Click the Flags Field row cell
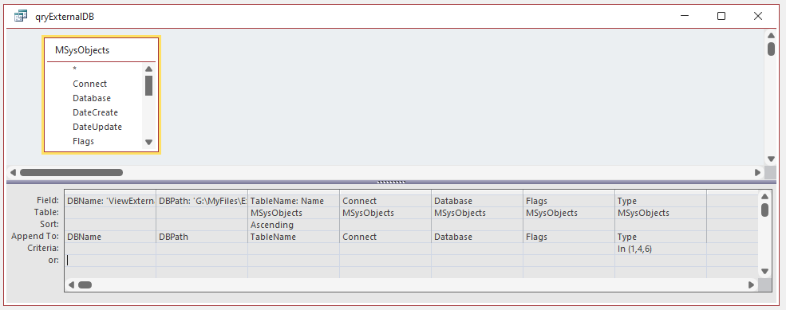Image resolution: width=786 pixels, height=310 pixels. (x=568, y=201)
